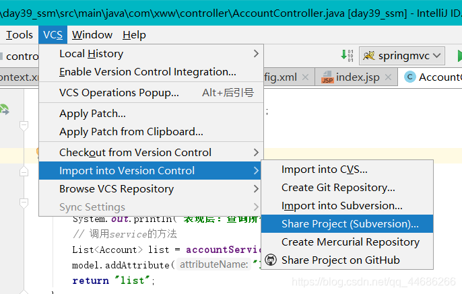Click the green gutter icon with arrow

click(x=5, y=110)
